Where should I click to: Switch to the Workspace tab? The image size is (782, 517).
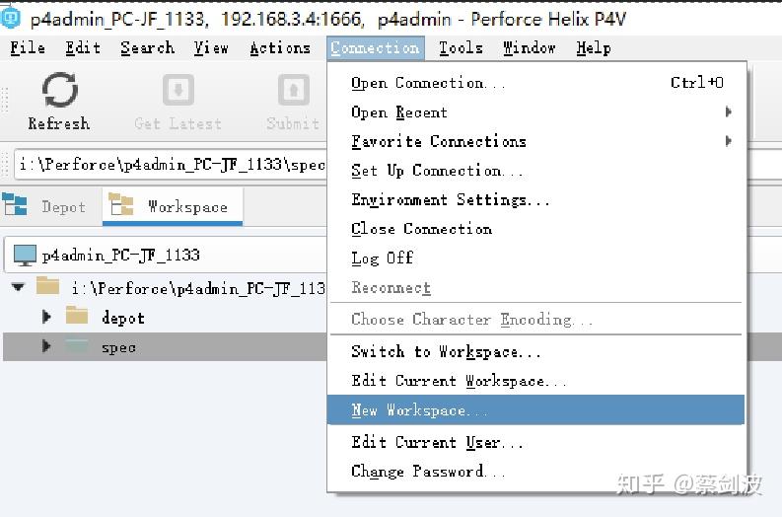pos(174,206)
